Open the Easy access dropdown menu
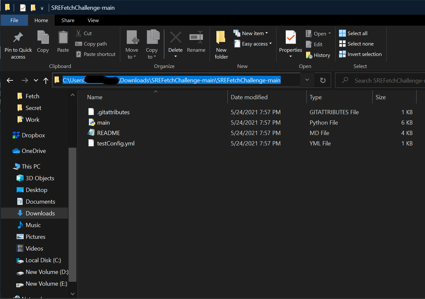 (253, 44)
